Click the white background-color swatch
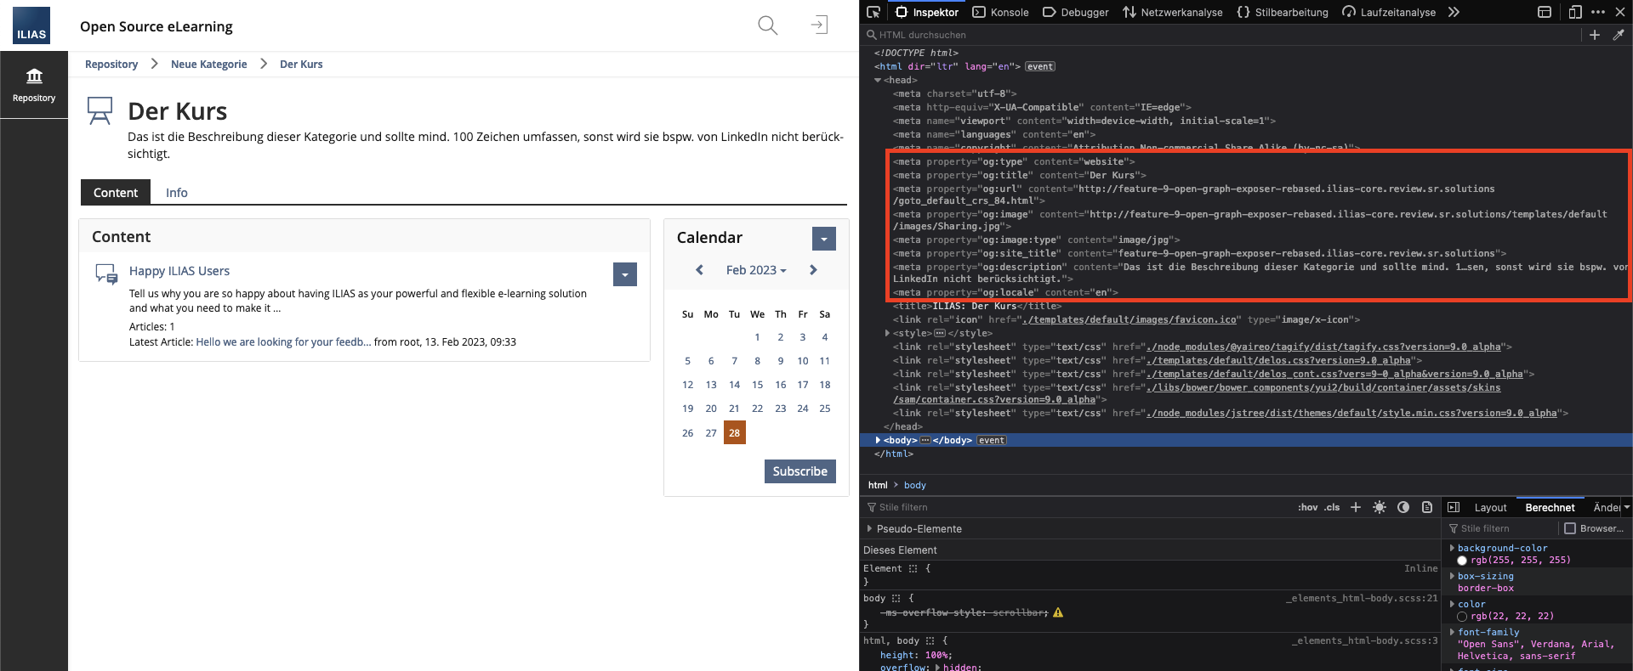This screenshot has height=671, width=1633. point(1462,561)
